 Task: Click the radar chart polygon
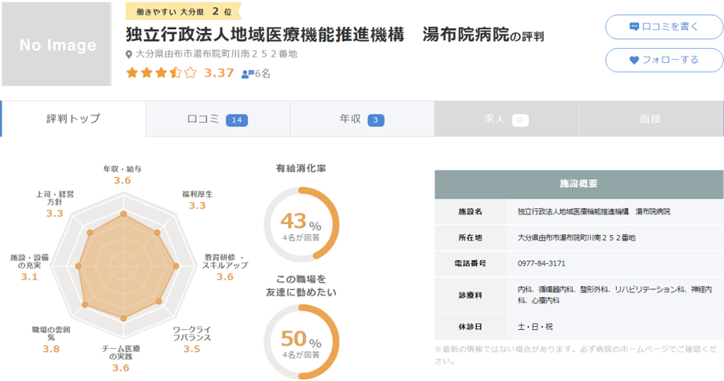click(x=127, y=266)
